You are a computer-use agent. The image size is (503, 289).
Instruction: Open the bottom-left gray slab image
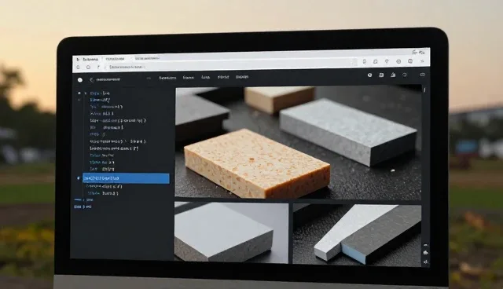click(231, 233)
